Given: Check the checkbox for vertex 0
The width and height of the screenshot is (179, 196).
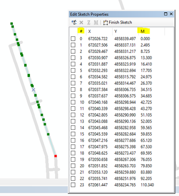Looking at the screenshot, I should 73,39.
